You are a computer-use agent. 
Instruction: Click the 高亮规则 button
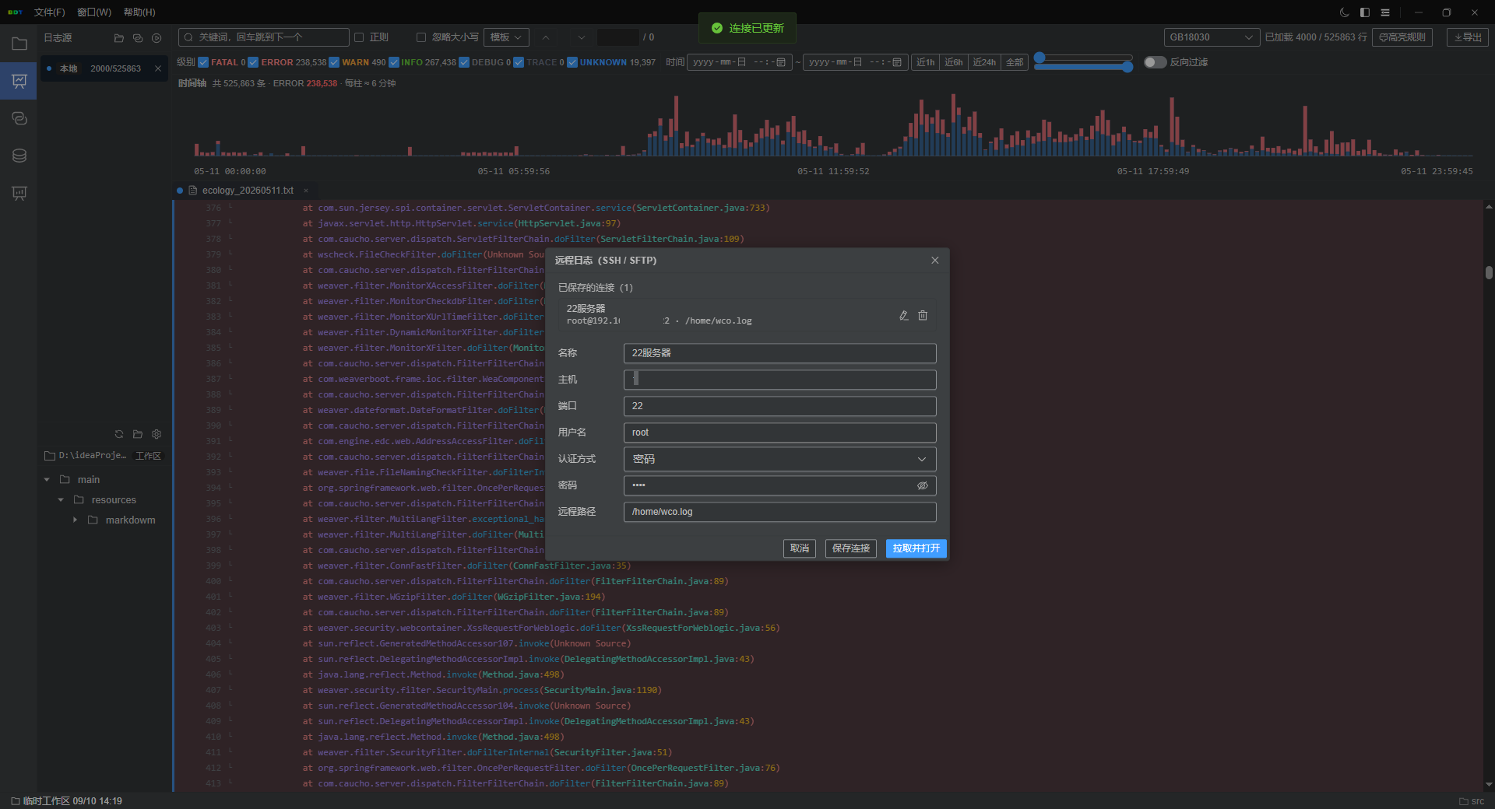[x=1402, y=37]
